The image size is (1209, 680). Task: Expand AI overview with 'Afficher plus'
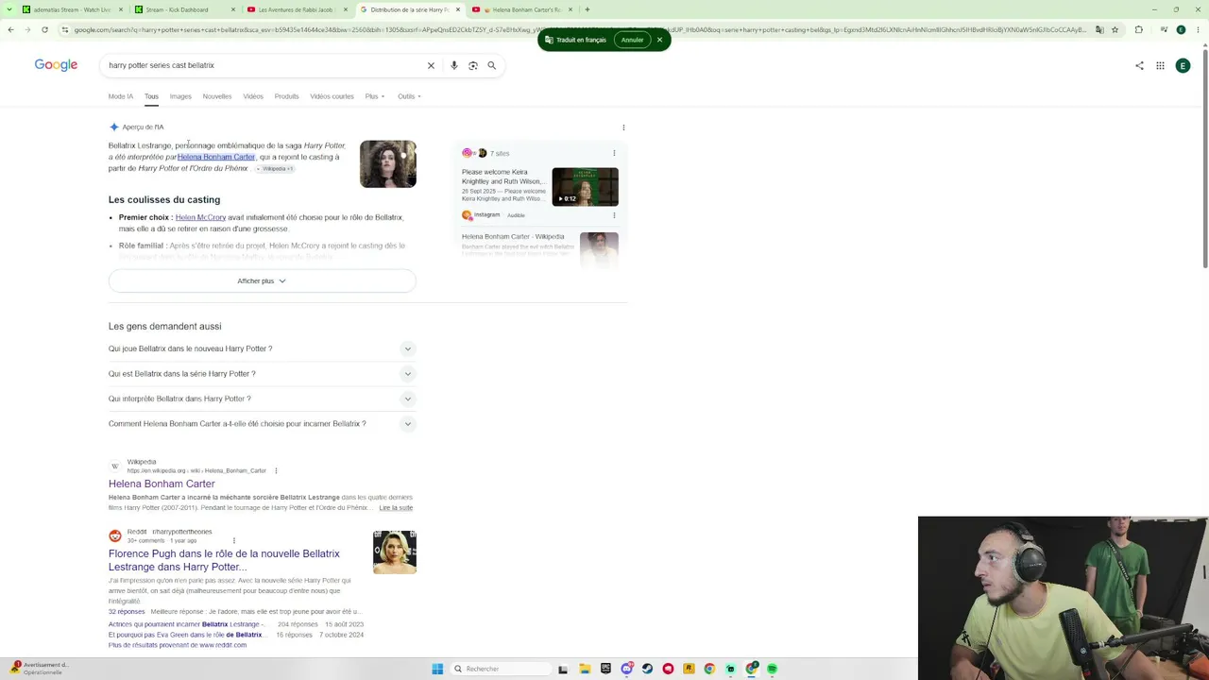point(262,280)
